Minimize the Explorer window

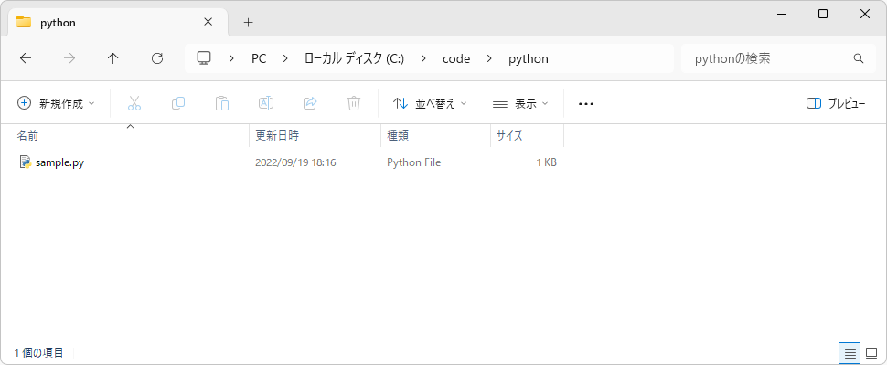click(x=782, y=14)
